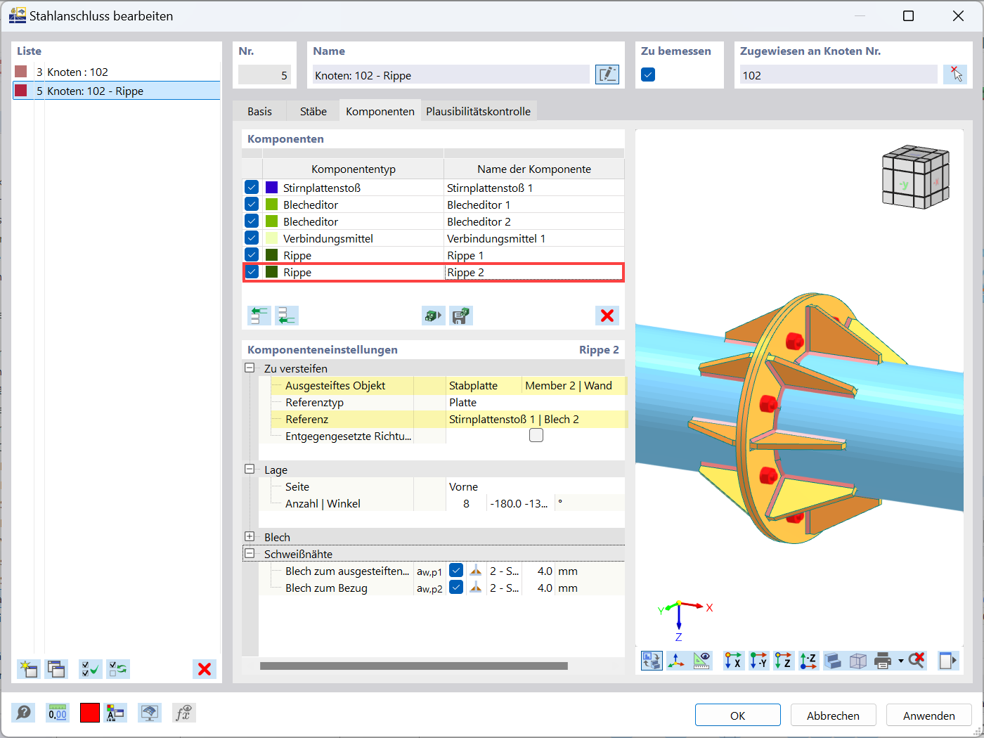Click the edit name icon beside Name field
This screenshot has width=984, height=738.
pos(607,75)
